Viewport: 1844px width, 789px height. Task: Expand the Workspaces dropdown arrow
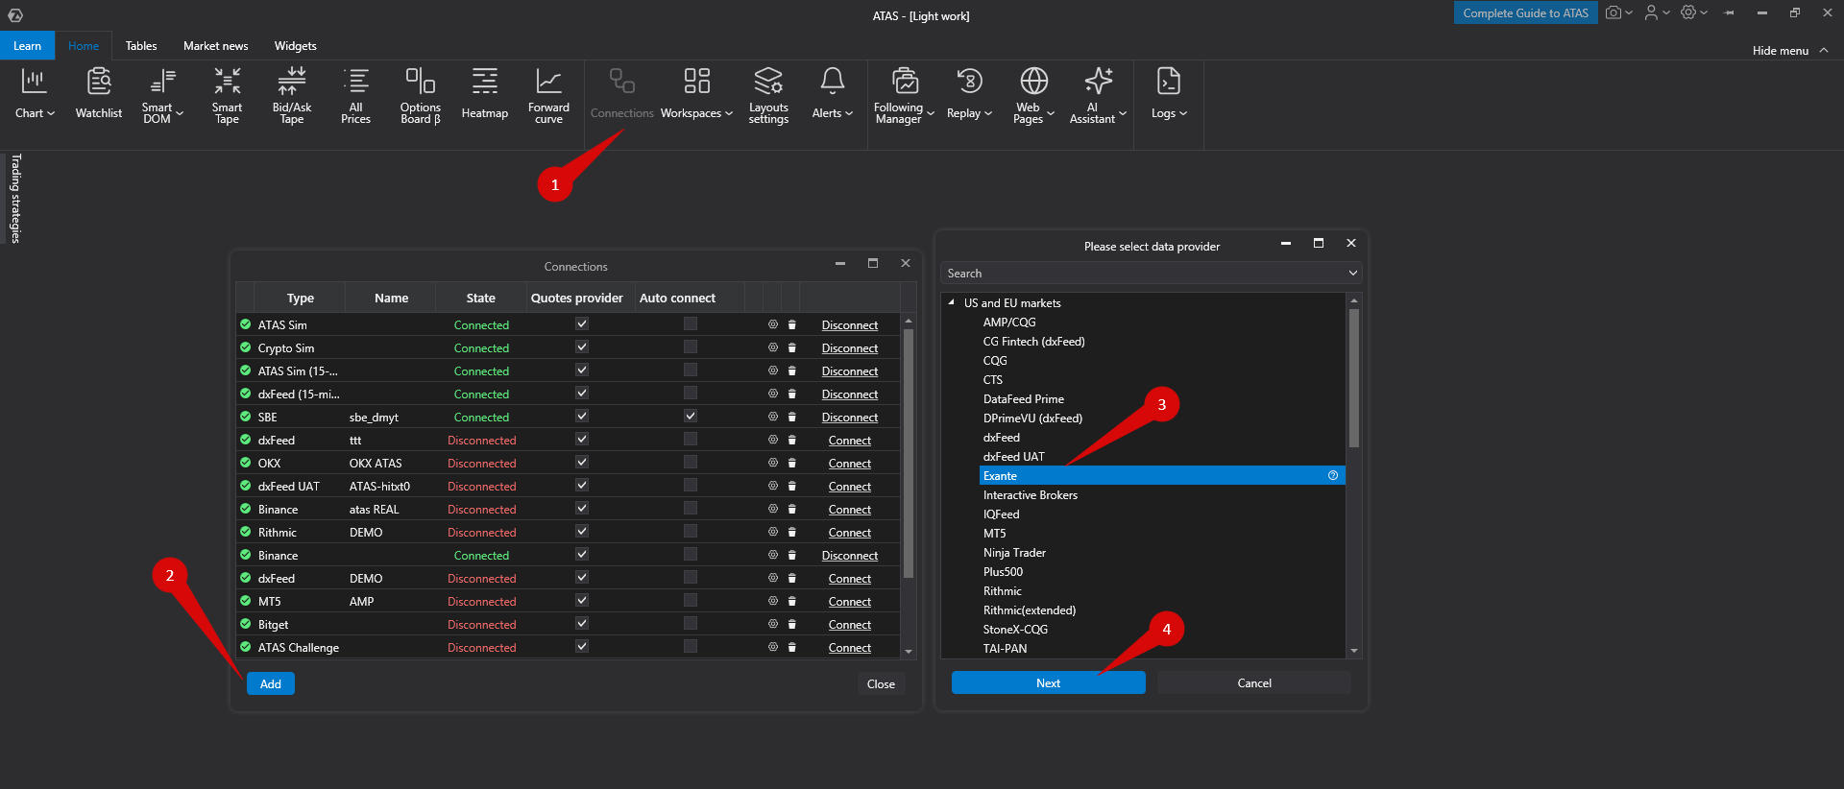pos(729,113)
